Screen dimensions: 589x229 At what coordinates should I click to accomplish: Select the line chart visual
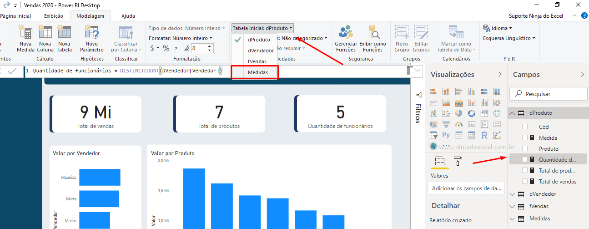click(x=433, y=103)
